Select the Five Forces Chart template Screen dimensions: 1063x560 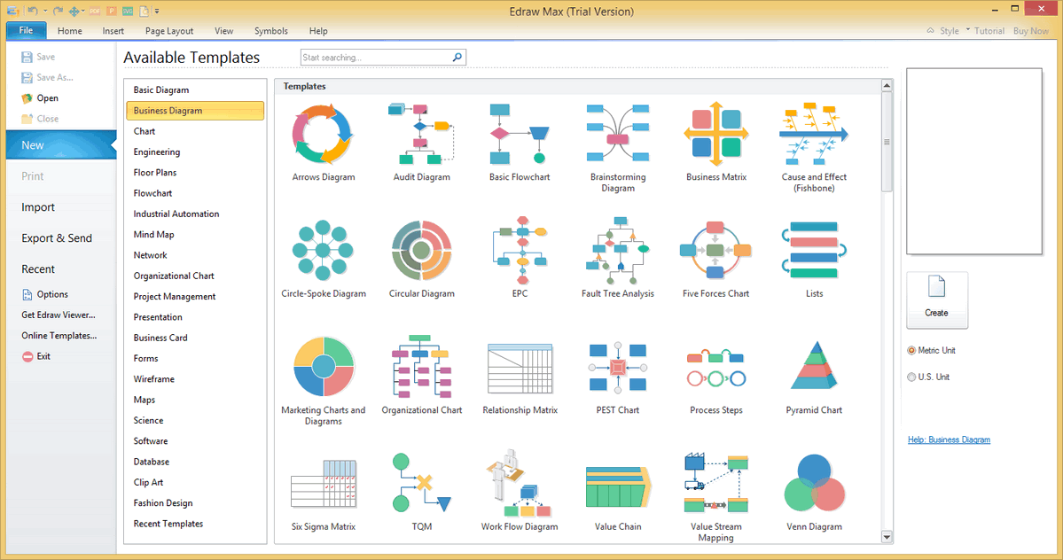[x=715, y=259]
